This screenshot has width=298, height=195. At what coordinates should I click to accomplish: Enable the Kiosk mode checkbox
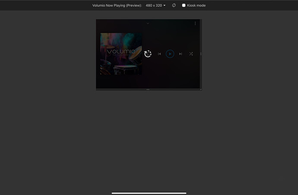click(184, 5)
